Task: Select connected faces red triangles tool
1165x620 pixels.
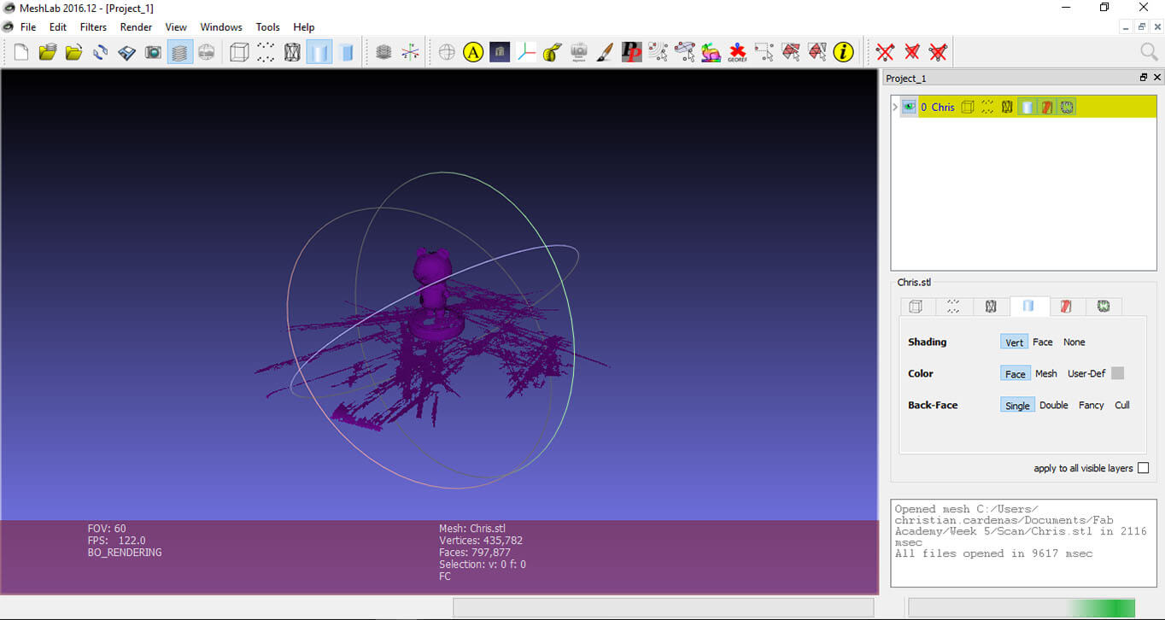Action: coord(817,52)
